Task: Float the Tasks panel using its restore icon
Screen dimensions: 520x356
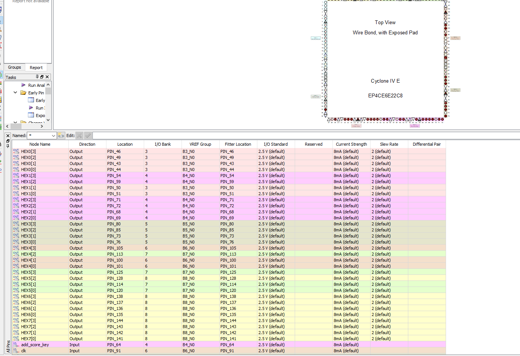Action: click(x=42, y=77)
